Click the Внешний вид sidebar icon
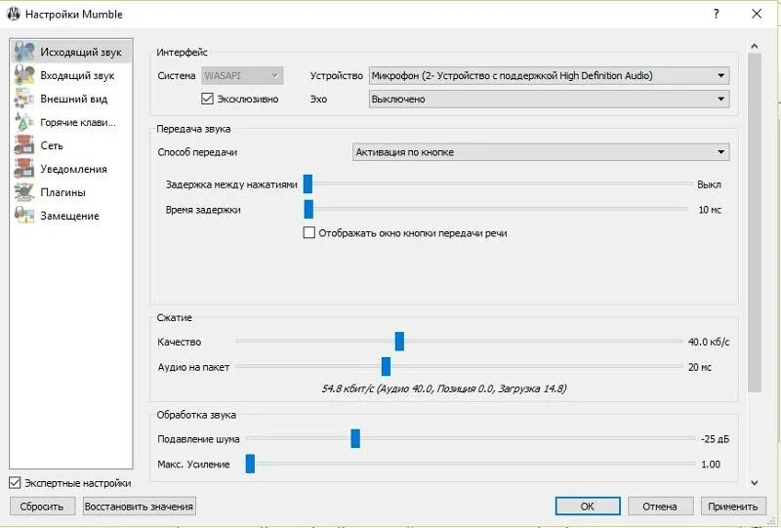This screenshot has height=528, width=781. pyautogui.click(x=23, y=99)
